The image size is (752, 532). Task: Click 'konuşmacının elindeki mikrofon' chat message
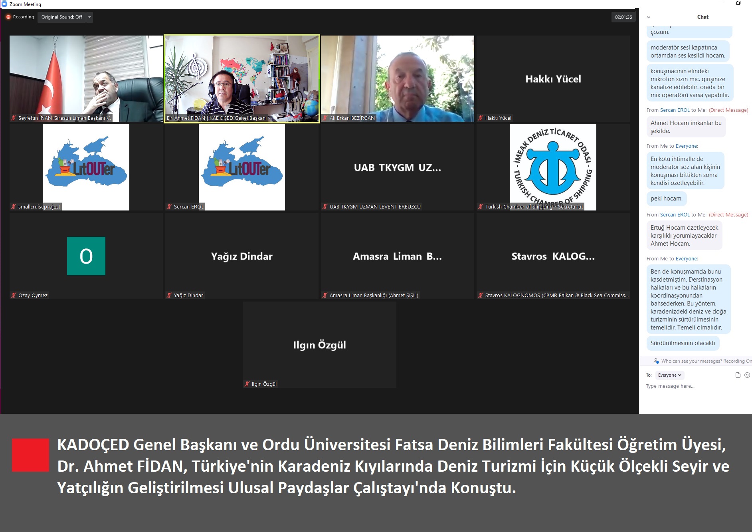[x=690, y=83]
